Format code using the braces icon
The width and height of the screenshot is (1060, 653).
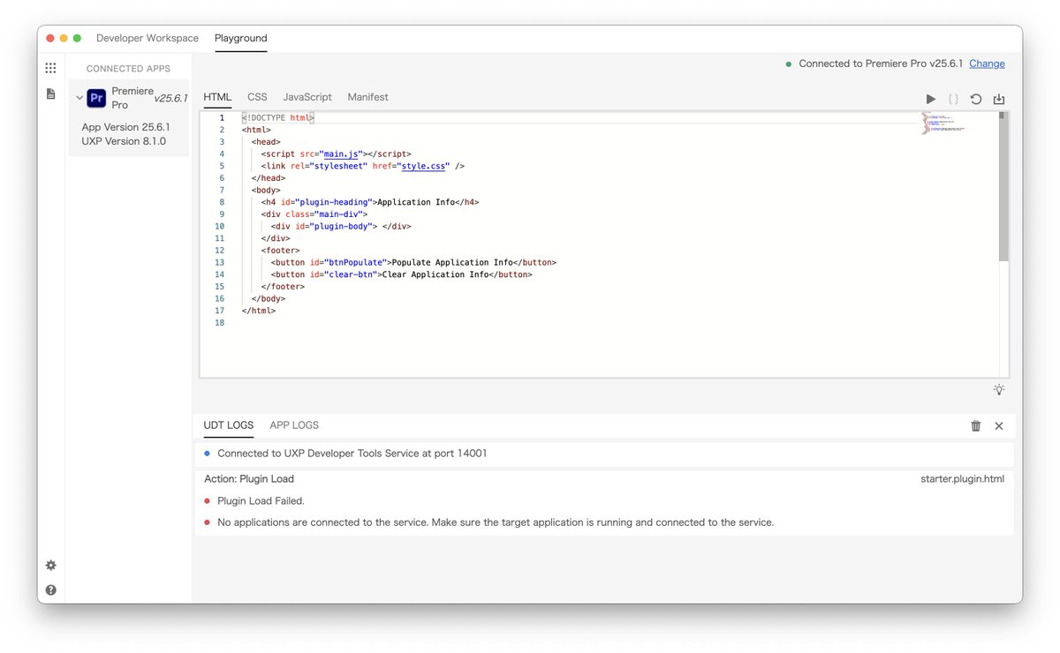[953, 99]
